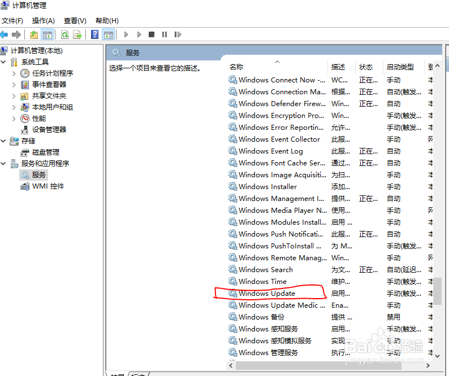Open the 文件(F) menu

12,21
